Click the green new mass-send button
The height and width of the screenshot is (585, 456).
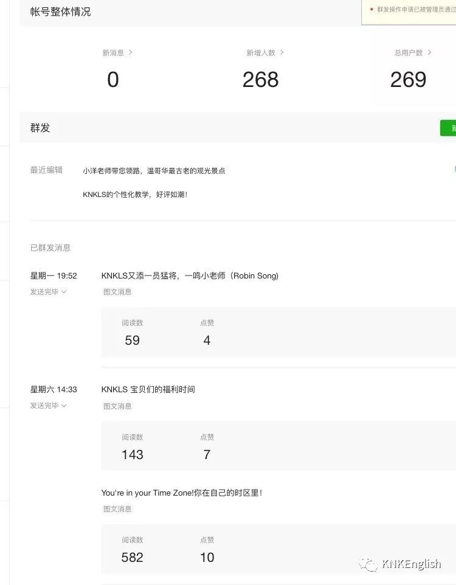(448, 128)
